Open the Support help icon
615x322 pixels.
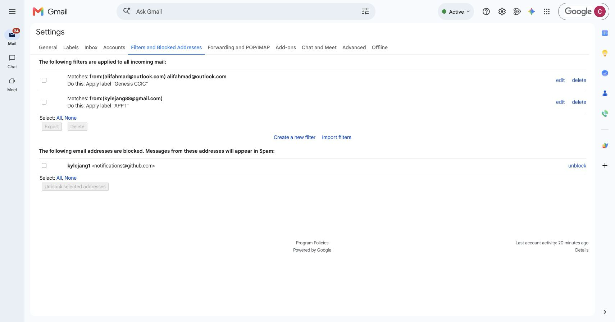tap(486, 11)
